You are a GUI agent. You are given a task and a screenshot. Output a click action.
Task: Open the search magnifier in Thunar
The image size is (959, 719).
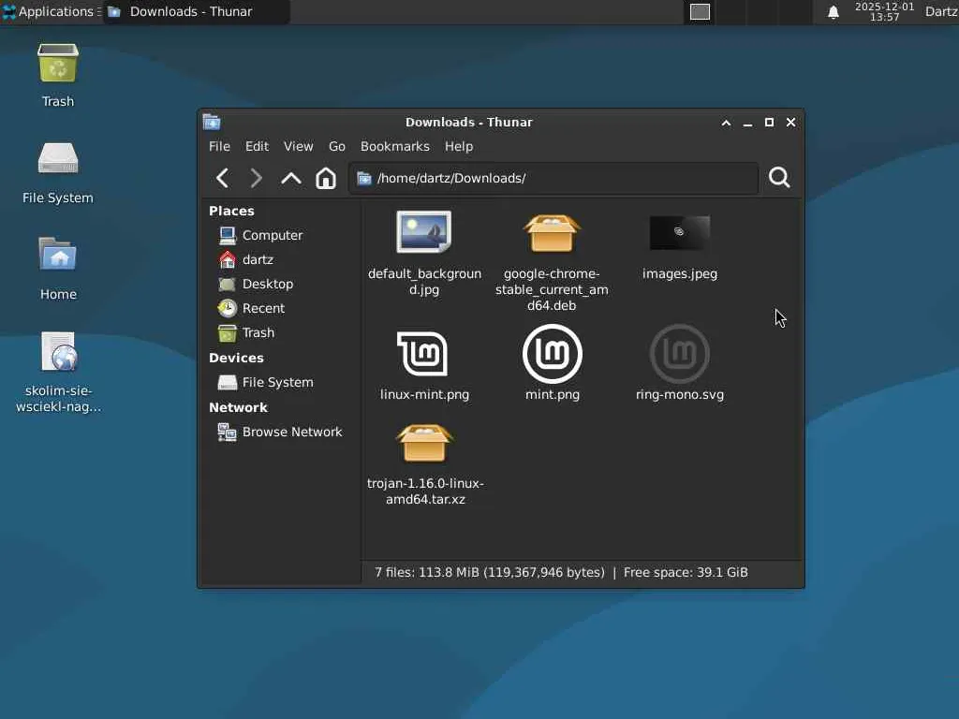click(x=779, y=178)
